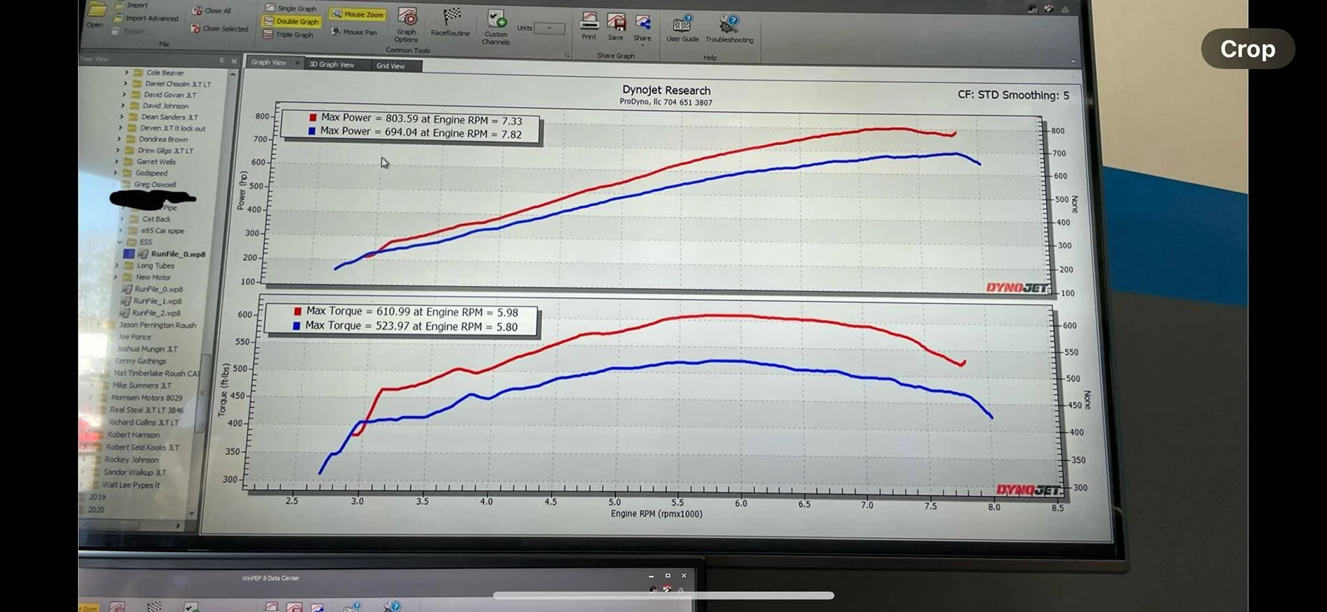Screen dimensions: 1327x612
Task: Launch RaceRoutine from the ribbon
Action: (x=450, y=23)
